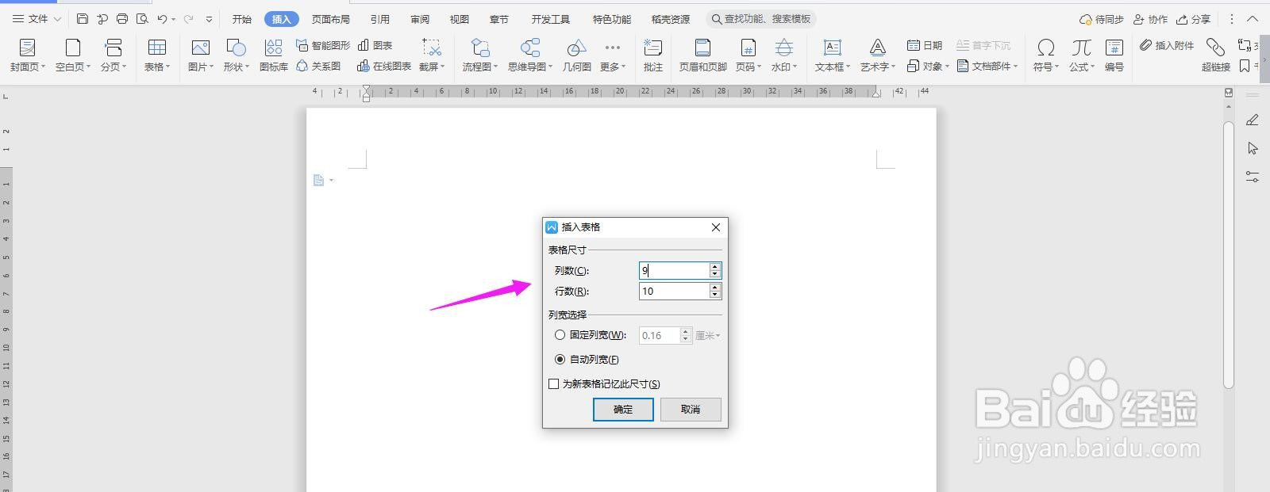Switch to the 开始 Home tab
1270x492 pixels.
242,19
